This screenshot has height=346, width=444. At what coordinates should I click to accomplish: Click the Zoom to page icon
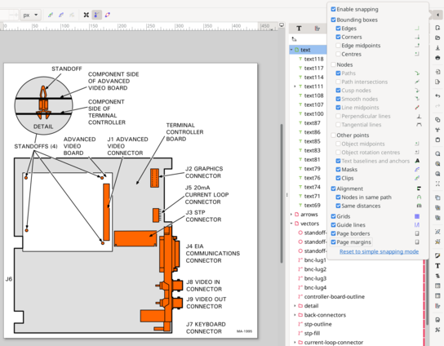click(x=437, y=174)
